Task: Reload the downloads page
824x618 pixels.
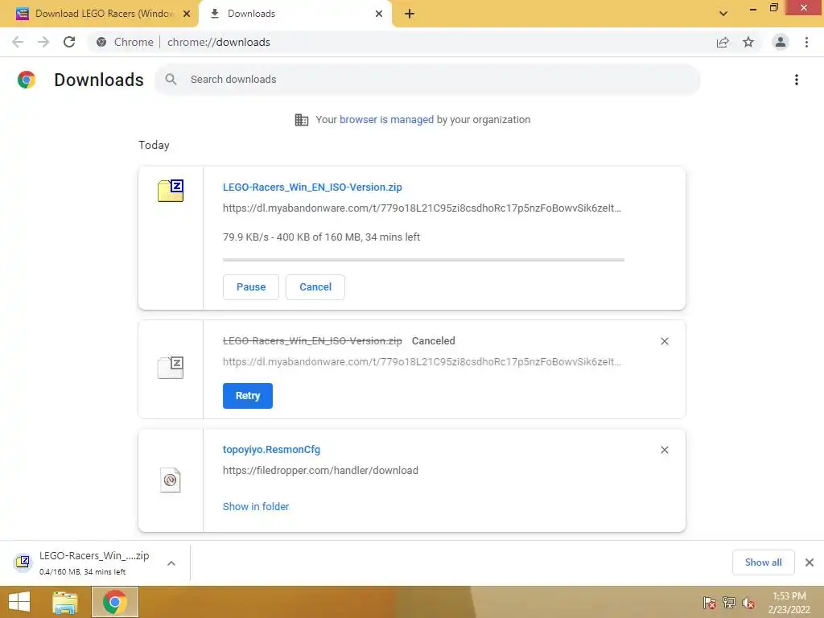Action: pyautogui.click(x=69, y=42)
